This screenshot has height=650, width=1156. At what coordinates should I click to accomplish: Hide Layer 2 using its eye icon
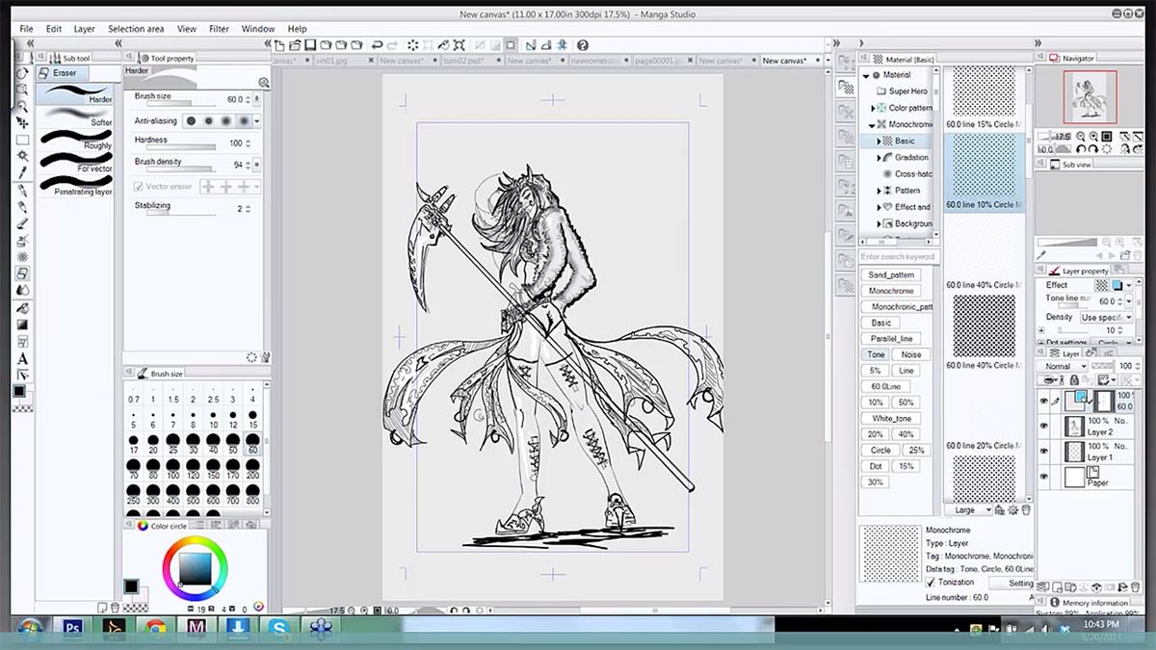click(1043, 427)
